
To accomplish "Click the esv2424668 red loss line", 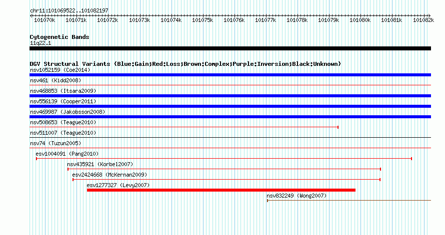I will [x=226, y=180].
